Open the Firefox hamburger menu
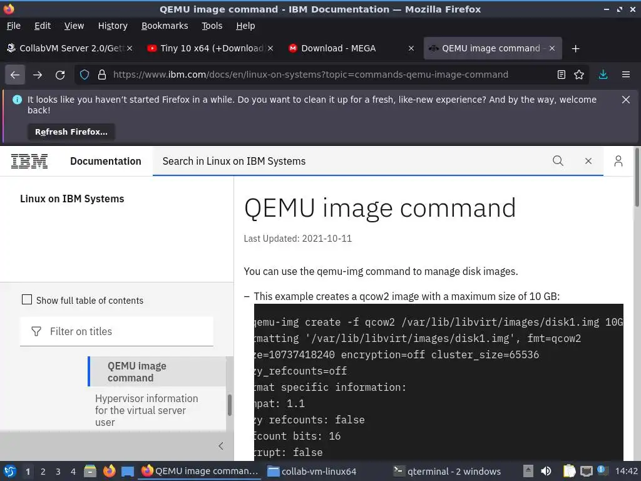Viewport: 641px width, 481px height. (x=626, y=75)
